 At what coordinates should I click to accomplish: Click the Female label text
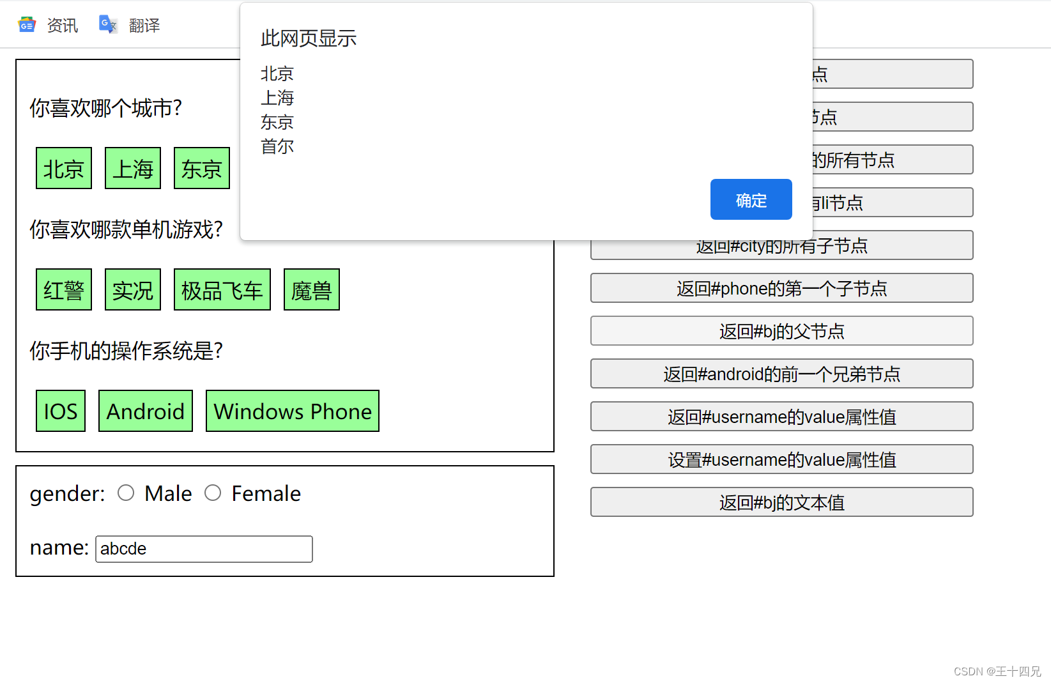[266, 494]
